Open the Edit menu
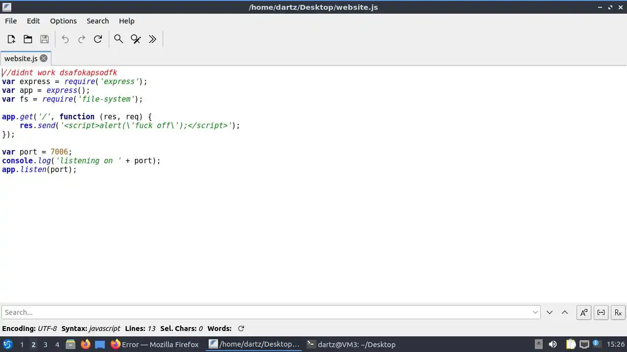Image resolution: width=627 pixels, height=352 pixels. tap(33, 21)
